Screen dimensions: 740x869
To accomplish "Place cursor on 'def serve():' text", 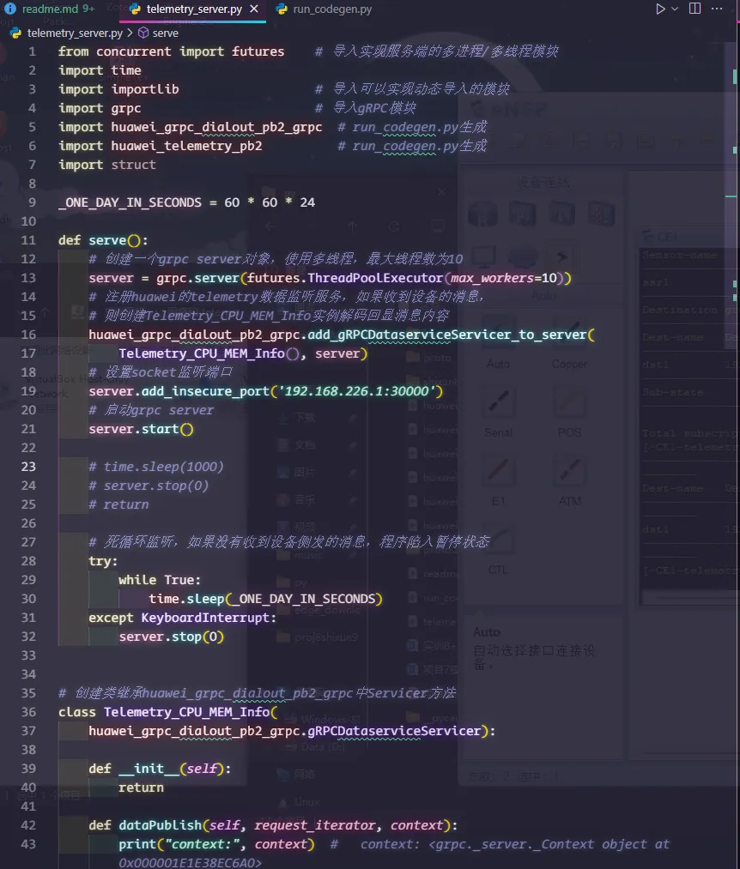I will [x=103, y=240].
